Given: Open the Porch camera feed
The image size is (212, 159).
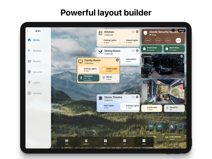Looking at the screenshot, I should [x=163, y=91].
